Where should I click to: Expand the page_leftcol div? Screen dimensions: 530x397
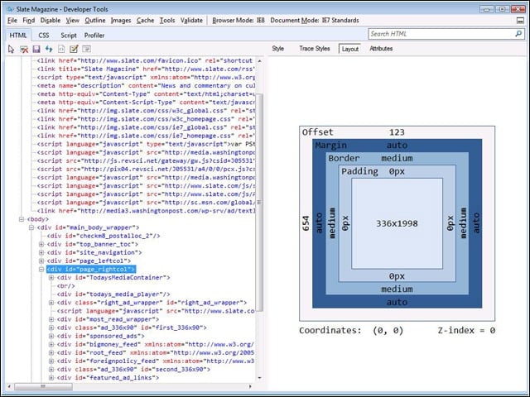[41, 261]
